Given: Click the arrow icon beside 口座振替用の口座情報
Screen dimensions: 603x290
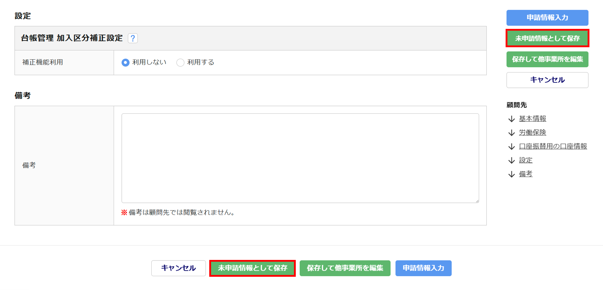Looking at the screenshot, I should coord(511,147).
